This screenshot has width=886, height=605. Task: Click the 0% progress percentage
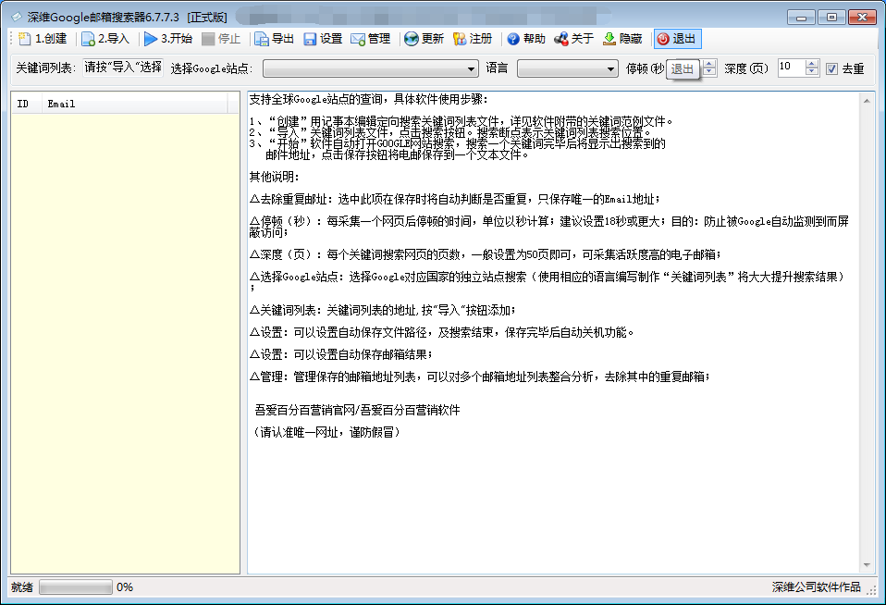coord(125,587)
